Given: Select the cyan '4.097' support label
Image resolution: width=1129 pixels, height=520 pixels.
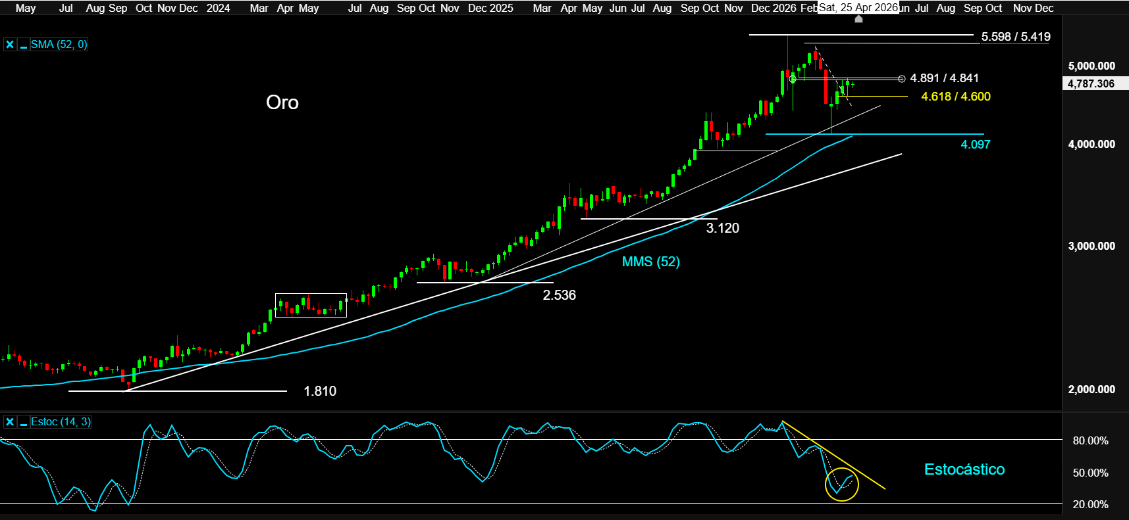Looking at the screenshot, I should click(x=976, y=145).
